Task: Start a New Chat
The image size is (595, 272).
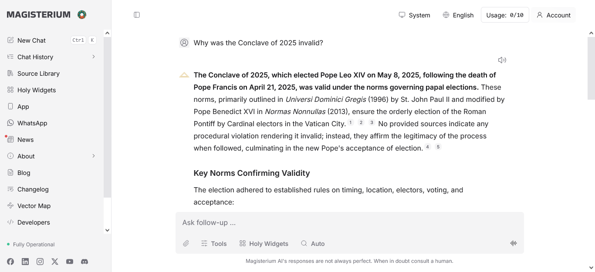Action: coord(31,40)
